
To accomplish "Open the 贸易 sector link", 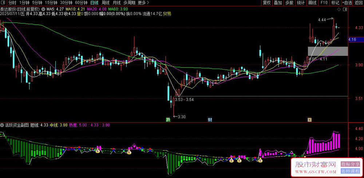I will (x=167, y=14).
